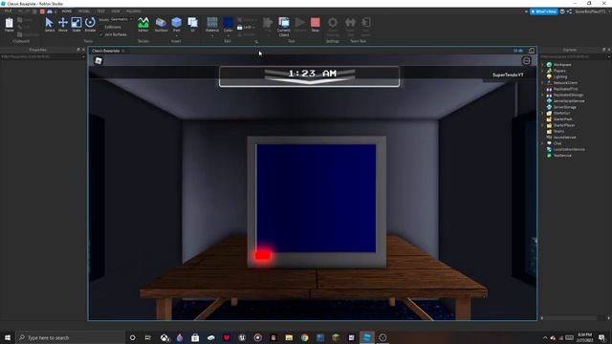This screenshot has height=344, width=612.
Task: Close the Classic Baseplate document tab
Action: (x=123, y=51)
